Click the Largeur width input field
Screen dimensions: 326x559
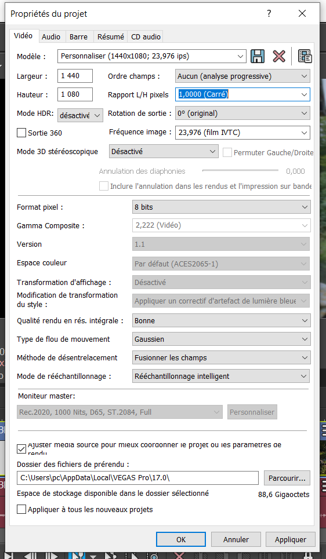coord(75,75)
